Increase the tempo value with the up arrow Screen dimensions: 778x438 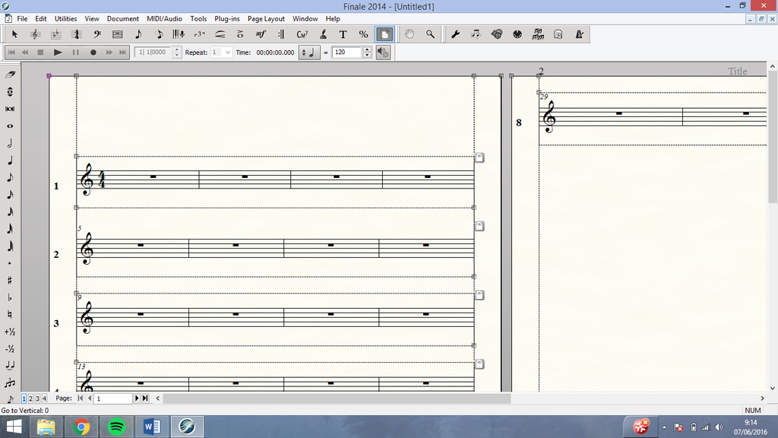pyautogui.click(x=367, y=49)
